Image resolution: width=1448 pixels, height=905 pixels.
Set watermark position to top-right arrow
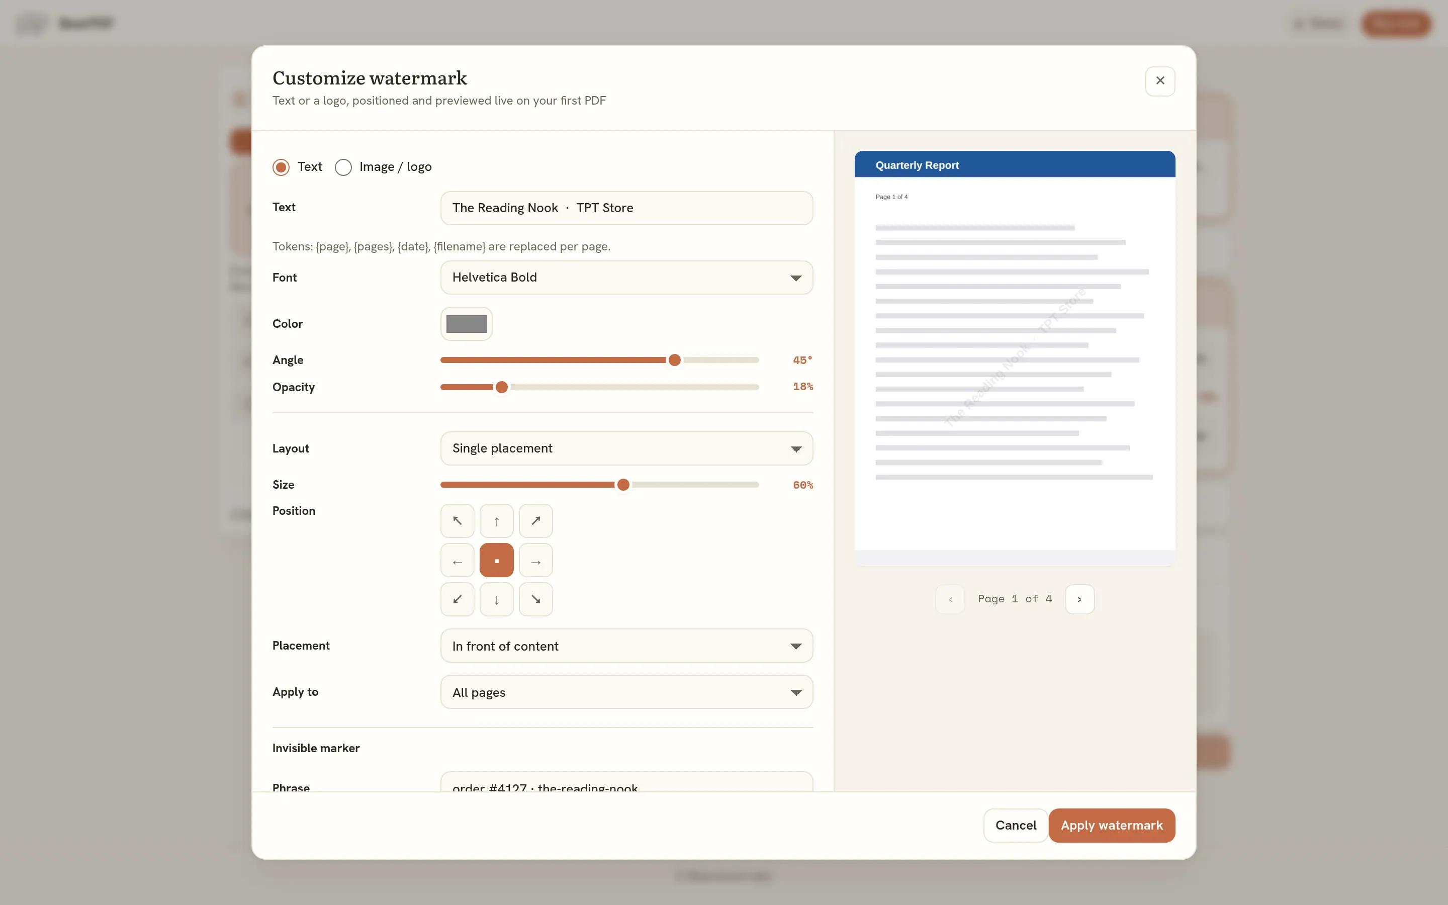click(535, 521)
